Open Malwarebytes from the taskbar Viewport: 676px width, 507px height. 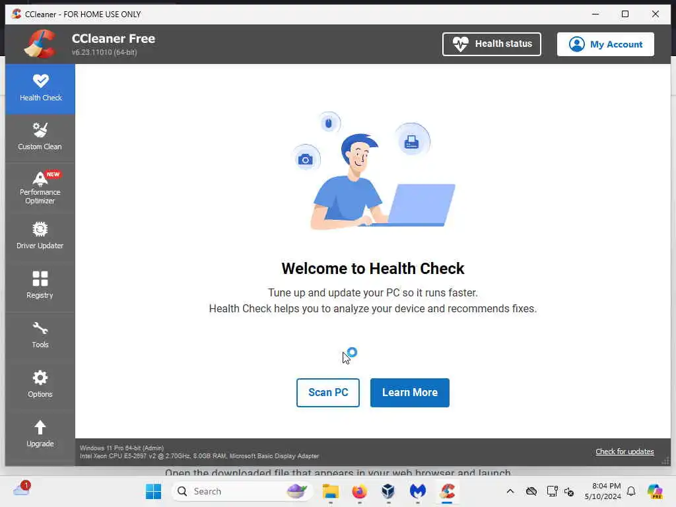coord(417,491)
